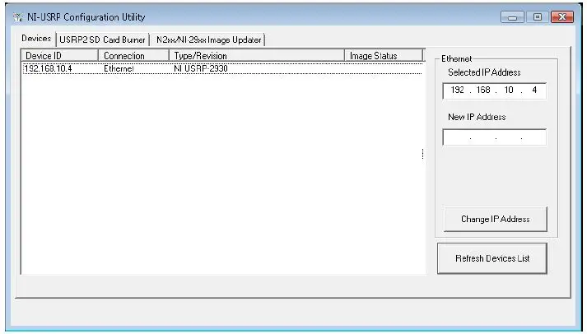This screenshot has width=587, height=334.
Task: Open the USRP2 SD Card Burner tab
Action: click(102, 39)
